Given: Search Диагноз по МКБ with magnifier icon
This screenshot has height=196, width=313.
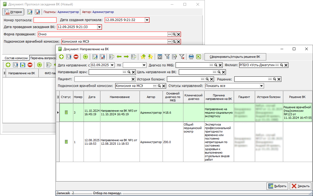Looking at the screenshot, I should click(x=216, y=65).
